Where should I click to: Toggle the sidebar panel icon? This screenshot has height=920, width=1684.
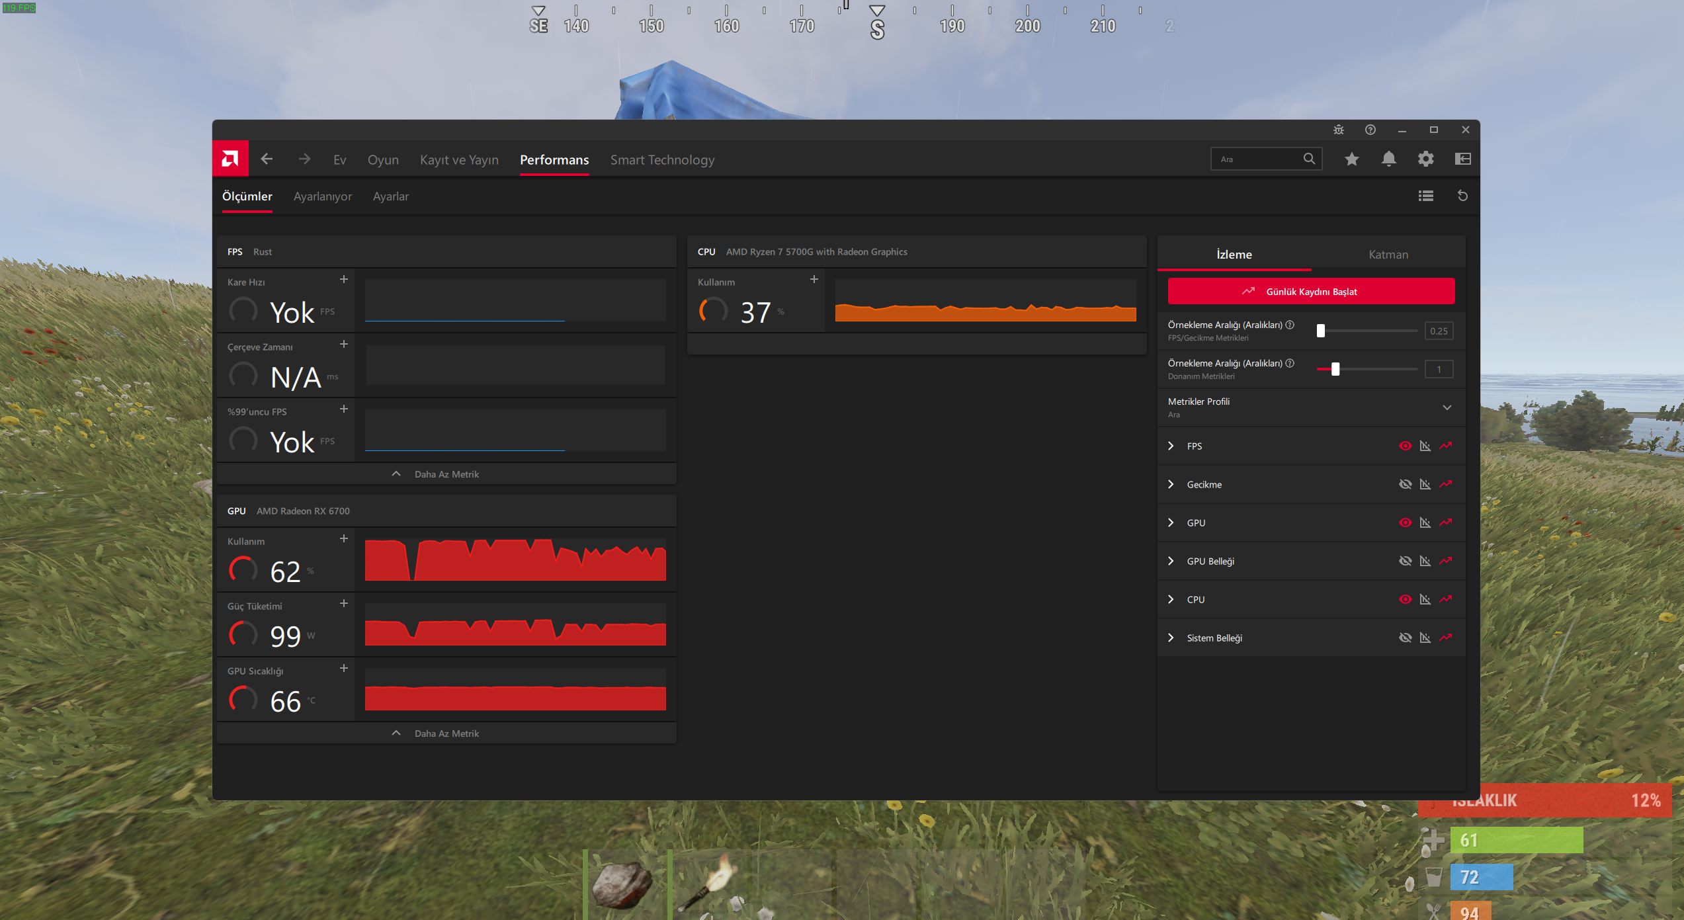[x=1463, y=159]
